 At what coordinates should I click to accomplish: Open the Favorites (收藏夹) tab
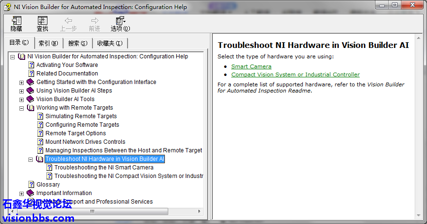tap(109, 43)
